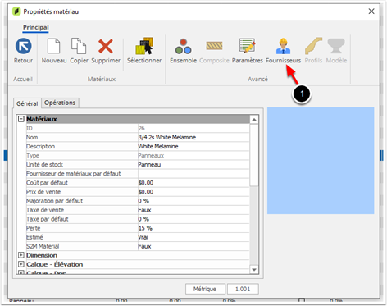Click the application logo in title bar

pos(16,11)
